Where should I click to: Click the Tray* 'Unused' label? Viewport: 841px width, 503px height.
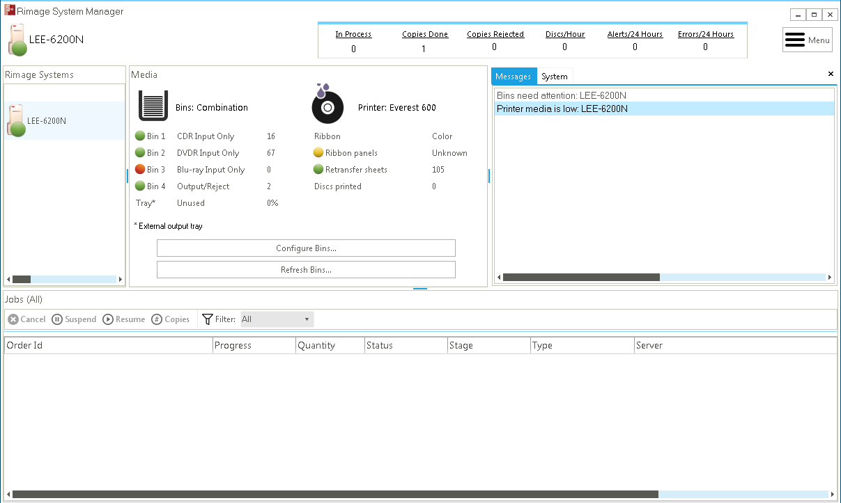[x=191, y=203]
